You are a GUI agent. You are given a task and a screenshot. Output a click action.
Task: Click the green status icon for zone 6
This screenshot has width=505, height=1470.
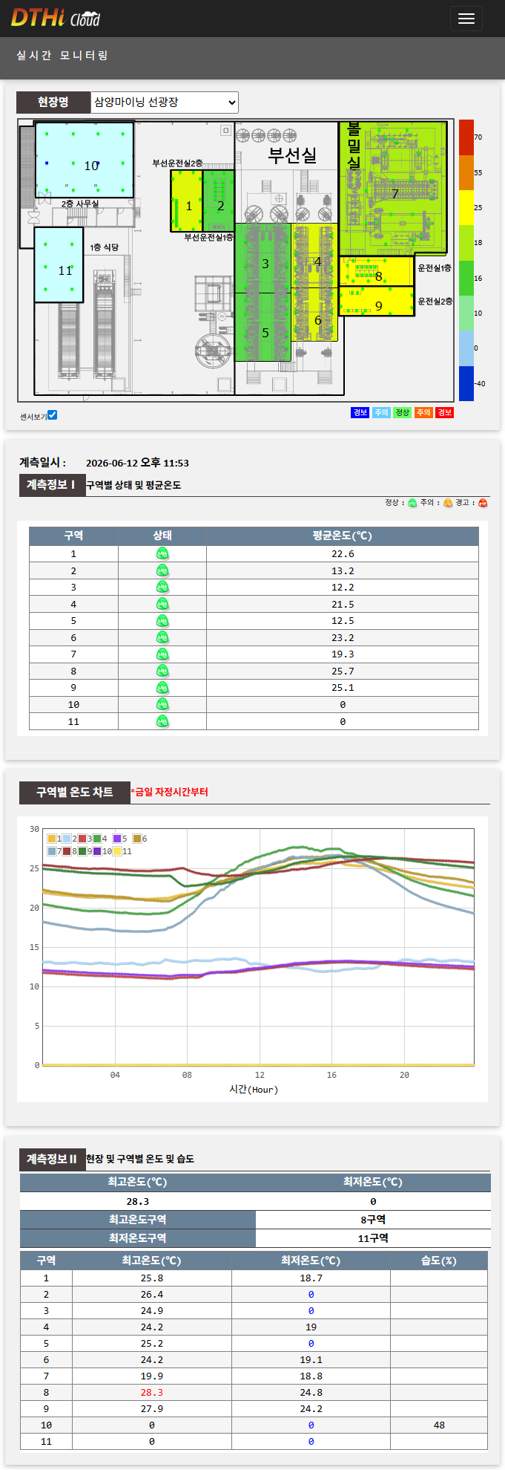pyautogui.click(x=162, y=637)
